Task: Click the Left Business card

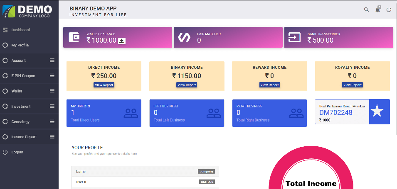Action: tap(187, 113)
